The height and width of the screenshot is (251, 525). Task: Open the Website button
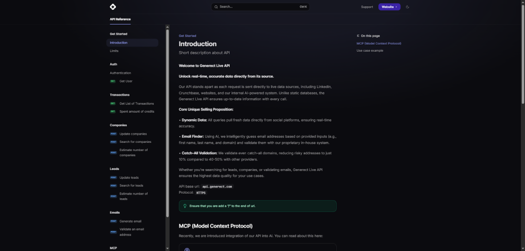point(389,7)
